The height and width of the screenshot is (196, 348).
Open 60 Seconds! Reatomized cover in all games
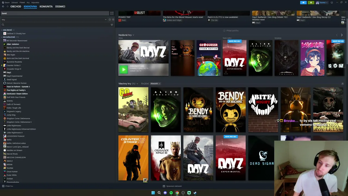coord(133,110)
